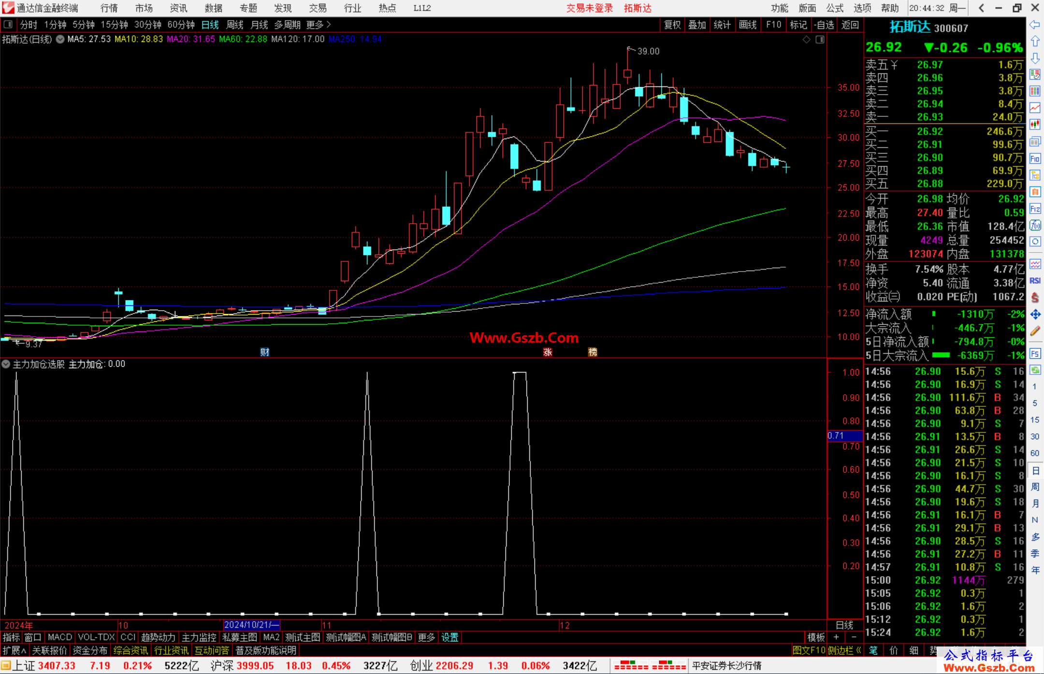The image size is (1044, 674).
Task: Collapse the 侧边栏 sidebar toggle
Action: [x=844, y=650]
